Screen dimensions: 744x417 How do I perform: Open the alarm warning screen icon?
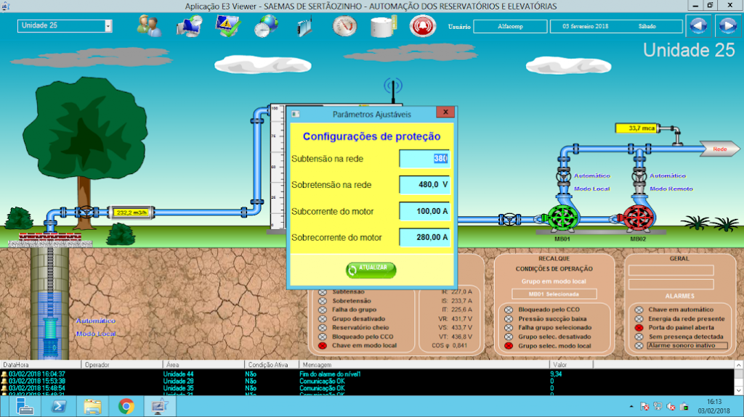pyautogui.click(x=227, y=26)
